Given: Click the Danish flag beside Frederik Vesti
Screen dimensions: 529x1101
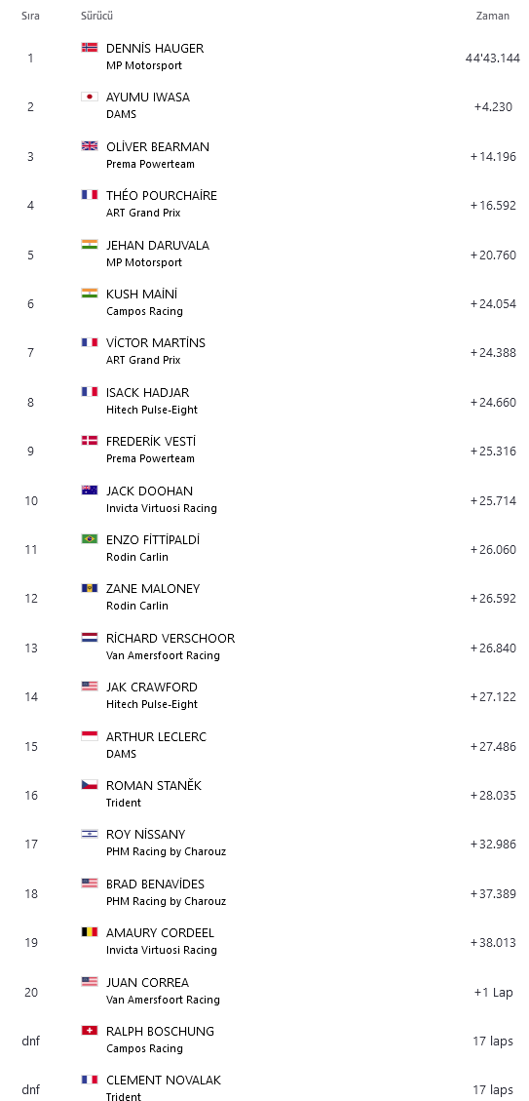Looking at the screenshot, I should (89, 441).
